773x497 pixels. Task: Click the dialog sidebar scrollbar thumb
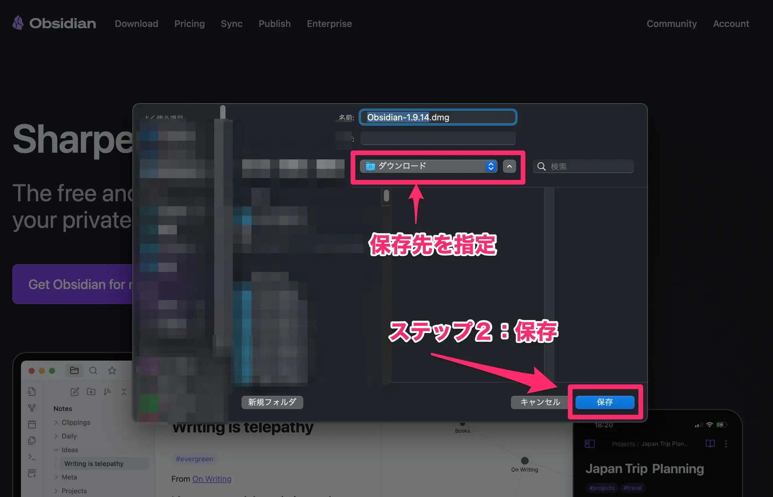(223, 112)
